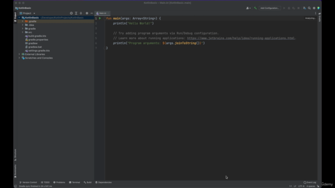This screenshot has width=335, height=188.
Task: Click the LF line separator indicator
Action: click(x=295, y=186)
